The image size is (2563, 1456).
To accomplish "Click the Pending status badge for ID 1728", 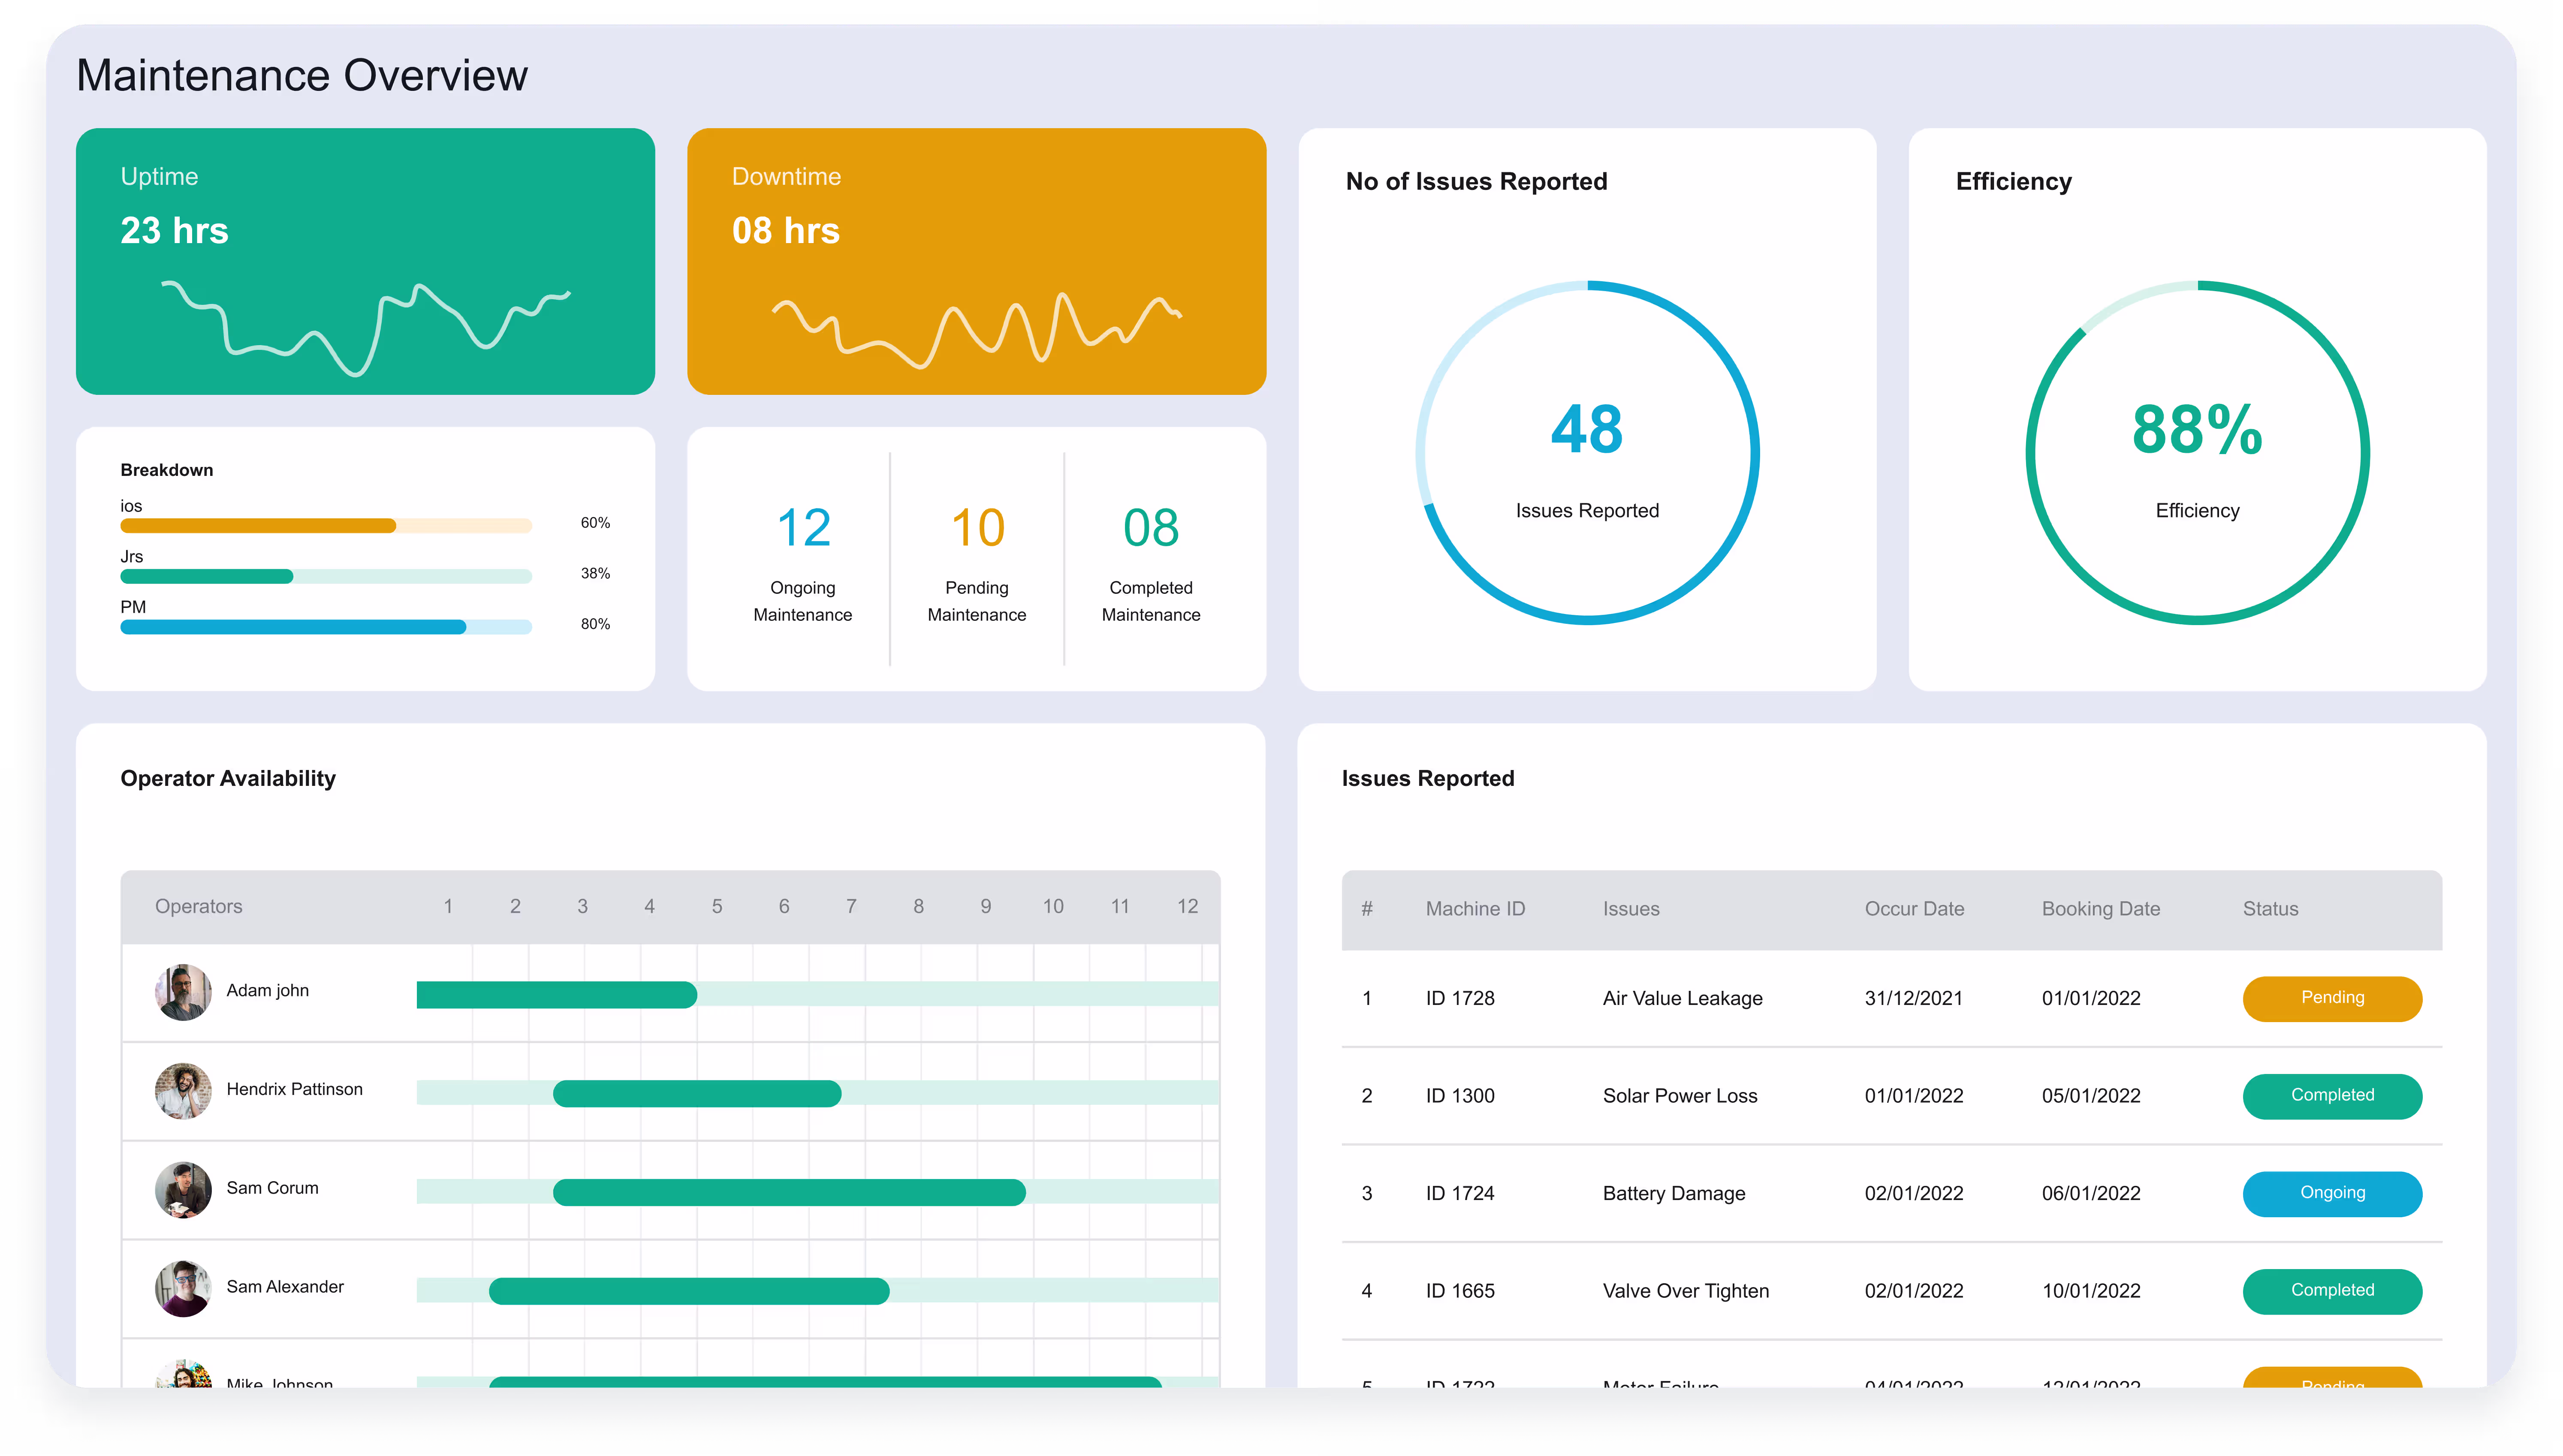I will point(2331,998).
